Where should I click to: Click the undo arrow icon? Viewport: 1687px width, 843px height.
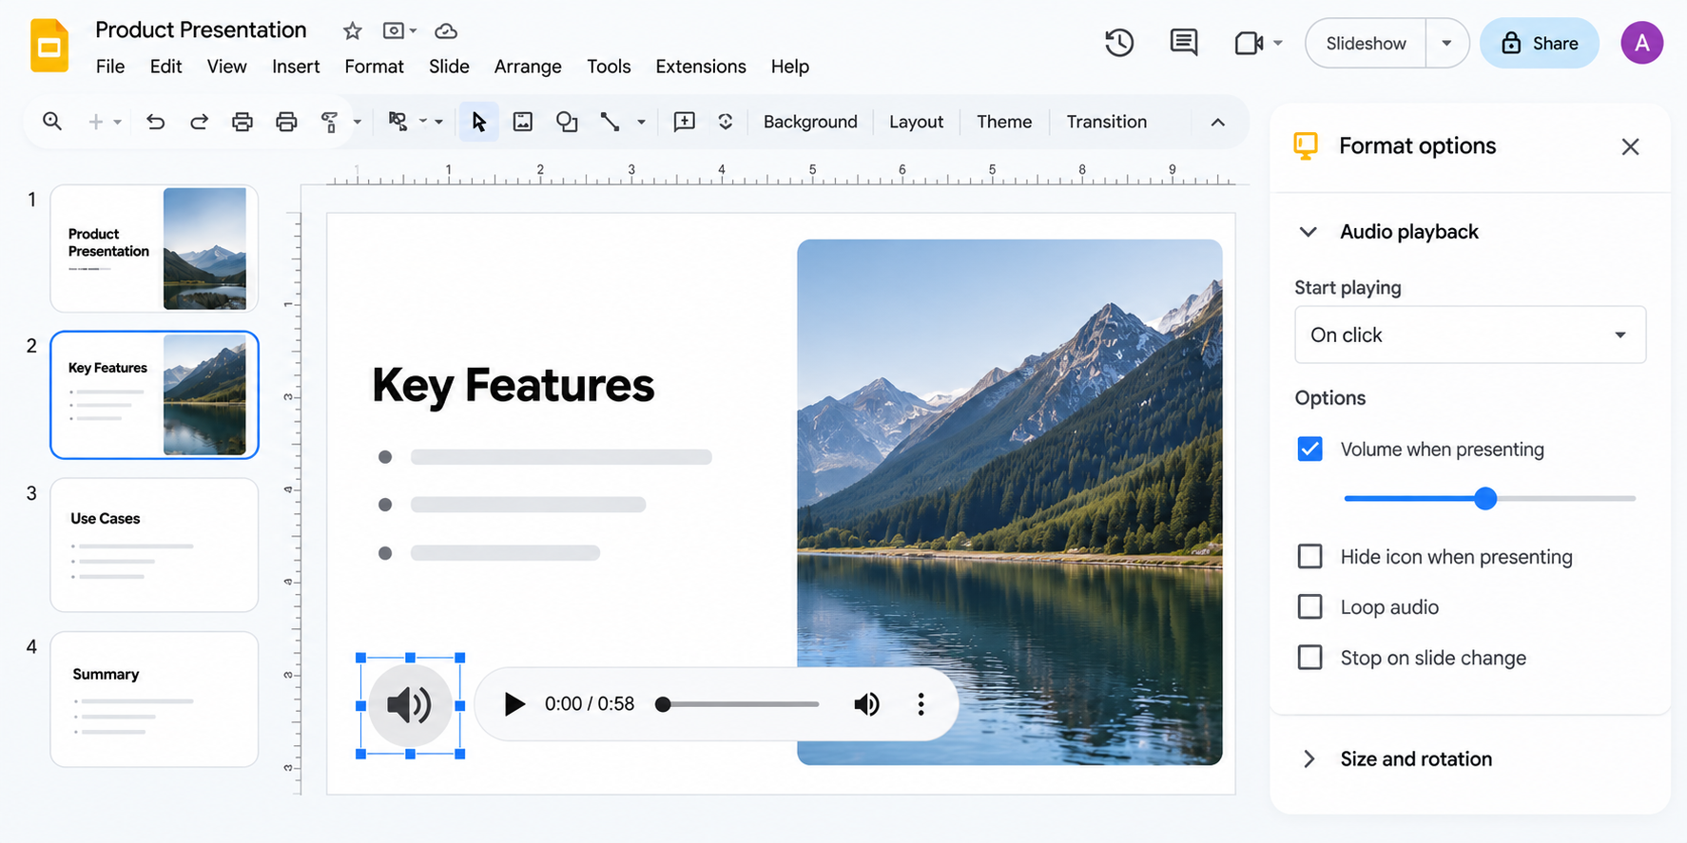[x=155, y=122]
